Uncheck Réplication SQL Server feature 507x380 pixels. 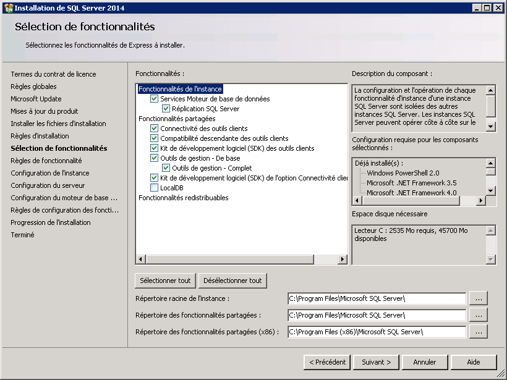(x=166, y=109)
